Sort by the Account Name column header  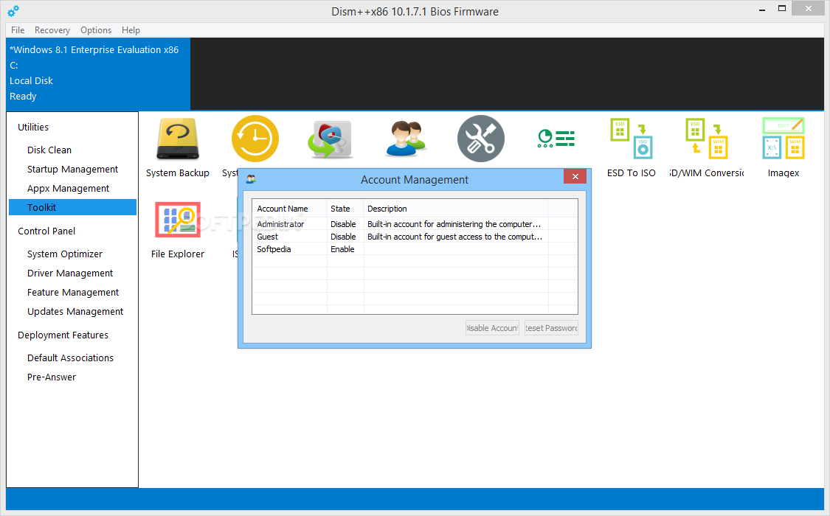point(289,209)
